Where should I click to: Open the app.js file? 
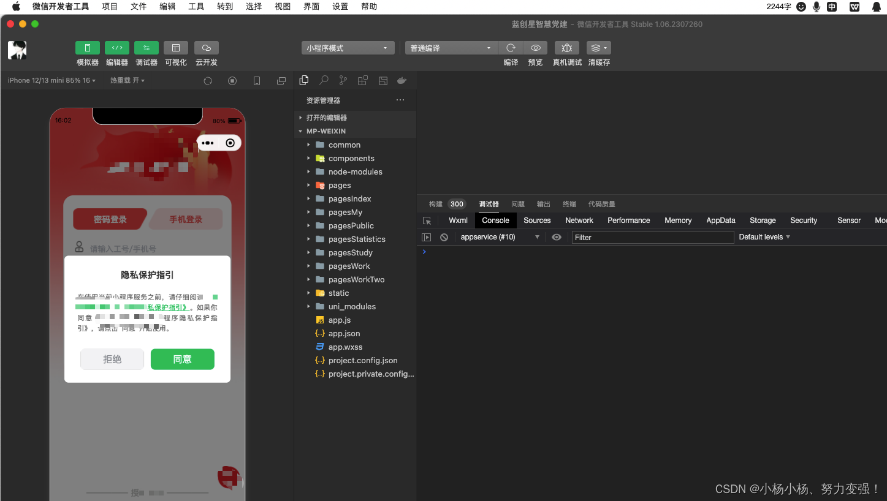click(355, 320)
